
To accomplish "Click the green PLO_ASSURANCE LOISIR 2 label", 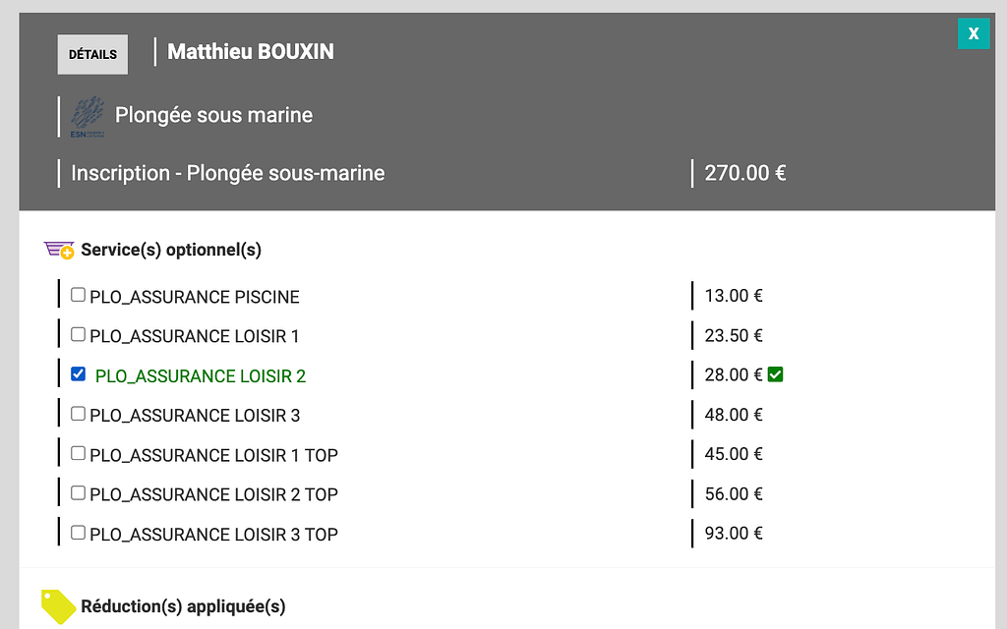I will 201,376.
